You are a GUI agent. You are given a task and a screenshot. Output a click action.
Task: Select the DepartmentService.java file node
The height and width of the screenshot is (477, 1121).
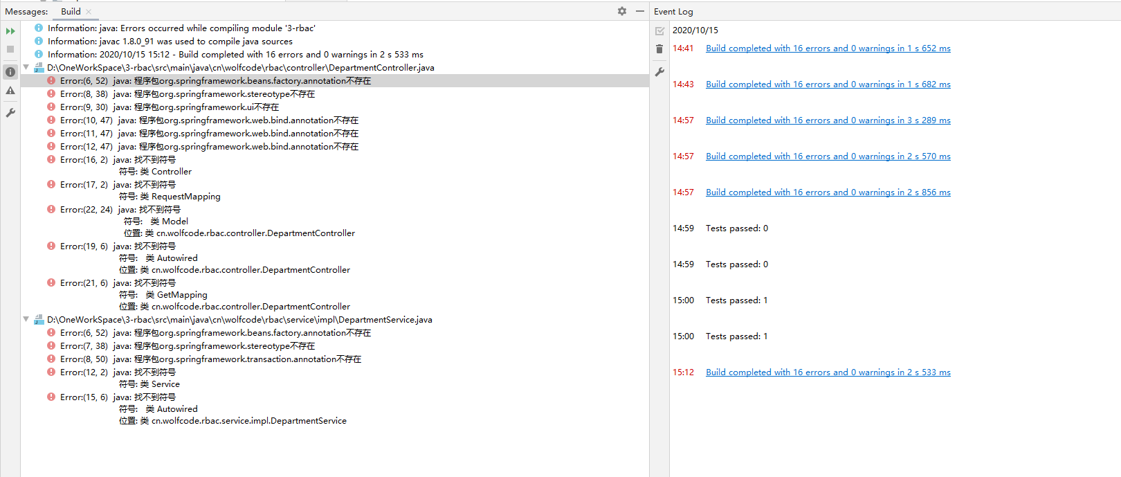239,320
